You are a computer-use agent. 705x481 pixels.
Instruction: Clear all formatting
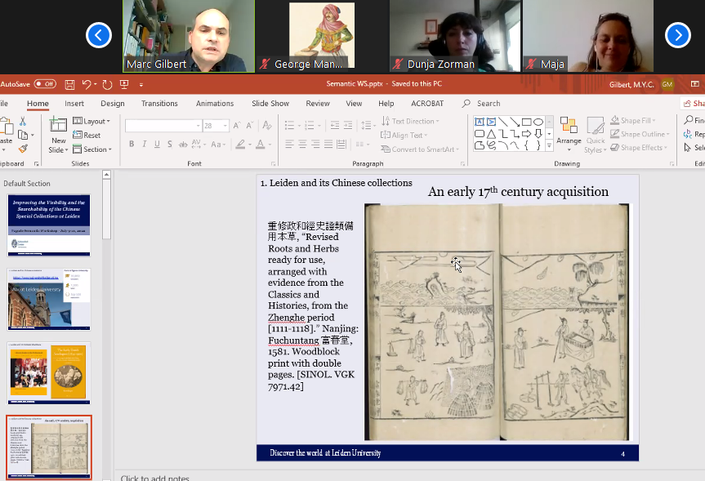pyautogui.click(x=267, y=125)
